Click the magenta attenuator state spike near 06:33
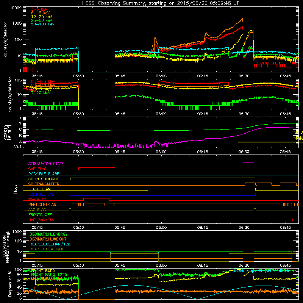Screen dimensions: 303x303 click(x=254, y=159)
